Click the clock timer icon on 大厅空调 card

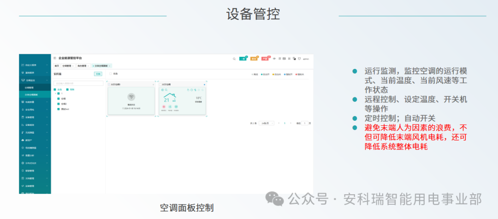coord(192,90)
